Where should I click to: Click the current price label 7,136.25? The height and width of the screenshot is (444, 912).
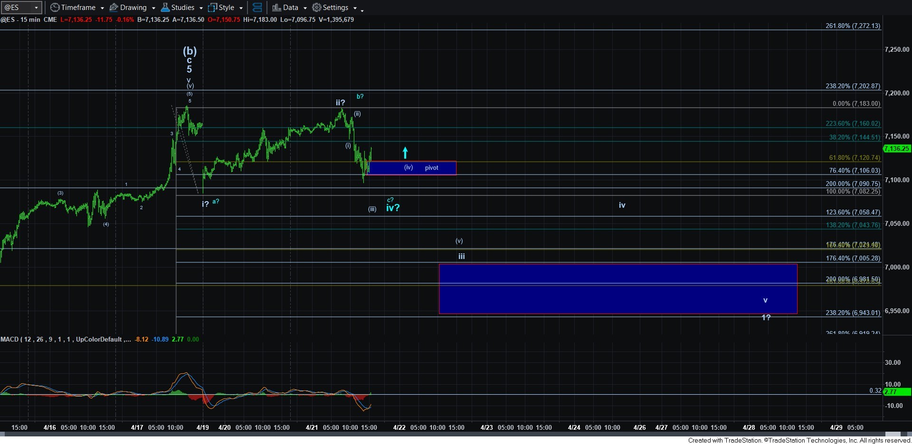pos(896,148)
